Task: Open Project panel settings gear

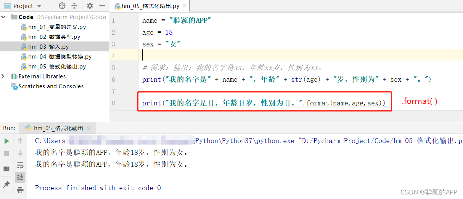Action: [90, 6]
